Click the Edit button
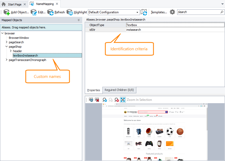Screen dimensions: 225x161 click(37, 12)
